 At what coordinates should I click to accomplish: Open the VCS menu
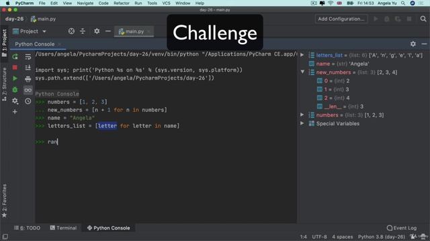point(166,3)
